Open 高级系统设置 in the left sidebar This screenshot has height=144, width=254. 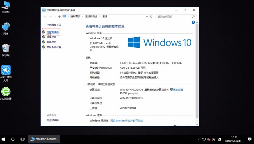click(x=54, y=47)
